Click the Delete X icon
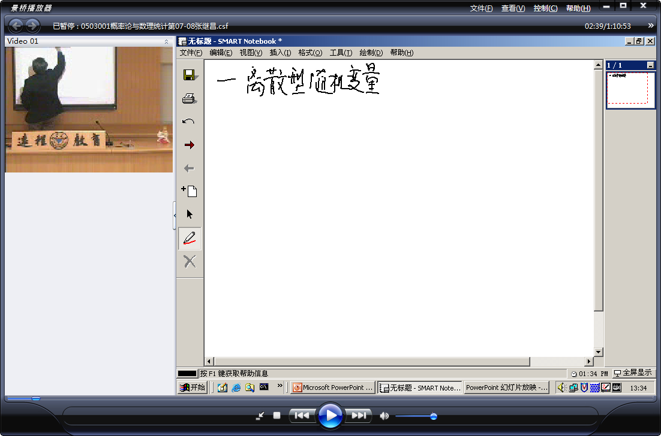This screenshot has width=661, height=436. 190,261
